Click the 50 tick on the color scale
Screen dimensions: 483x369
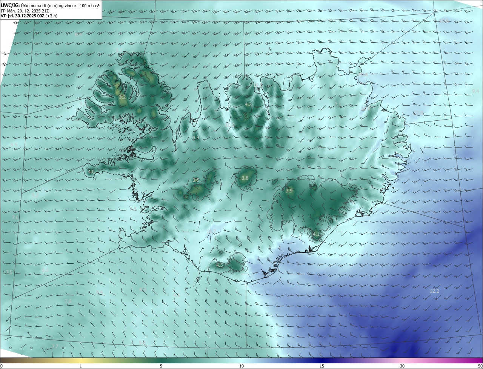(x=480, y=366)
